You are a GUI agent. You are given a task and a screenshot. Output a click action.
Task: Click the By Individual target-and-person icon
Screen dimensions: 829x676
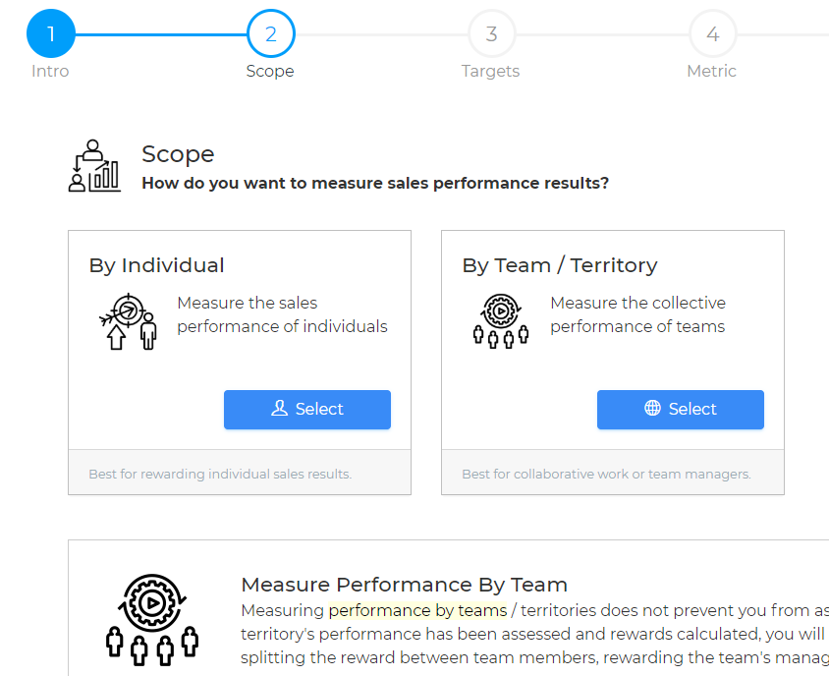pos(128,321)
